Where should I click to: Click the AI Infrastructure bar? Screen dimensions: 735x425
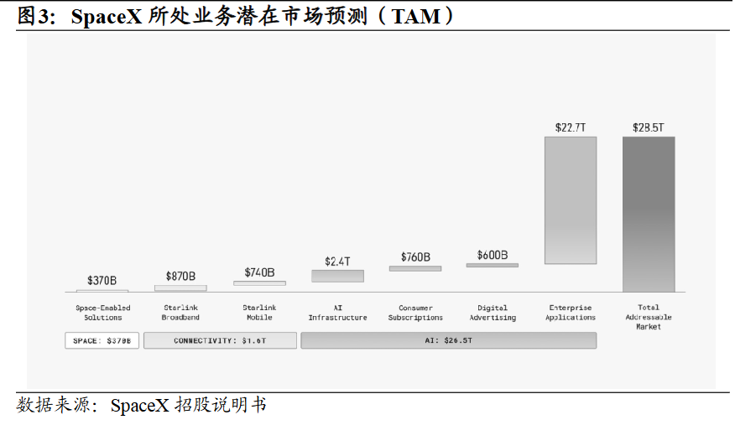[337, 276]
